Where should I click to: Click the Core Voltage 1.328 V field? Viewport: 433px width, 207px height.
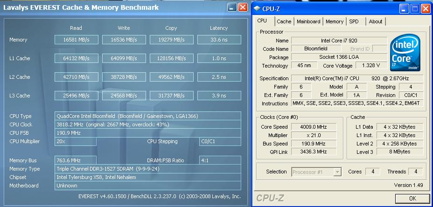(x=371, y=65)
